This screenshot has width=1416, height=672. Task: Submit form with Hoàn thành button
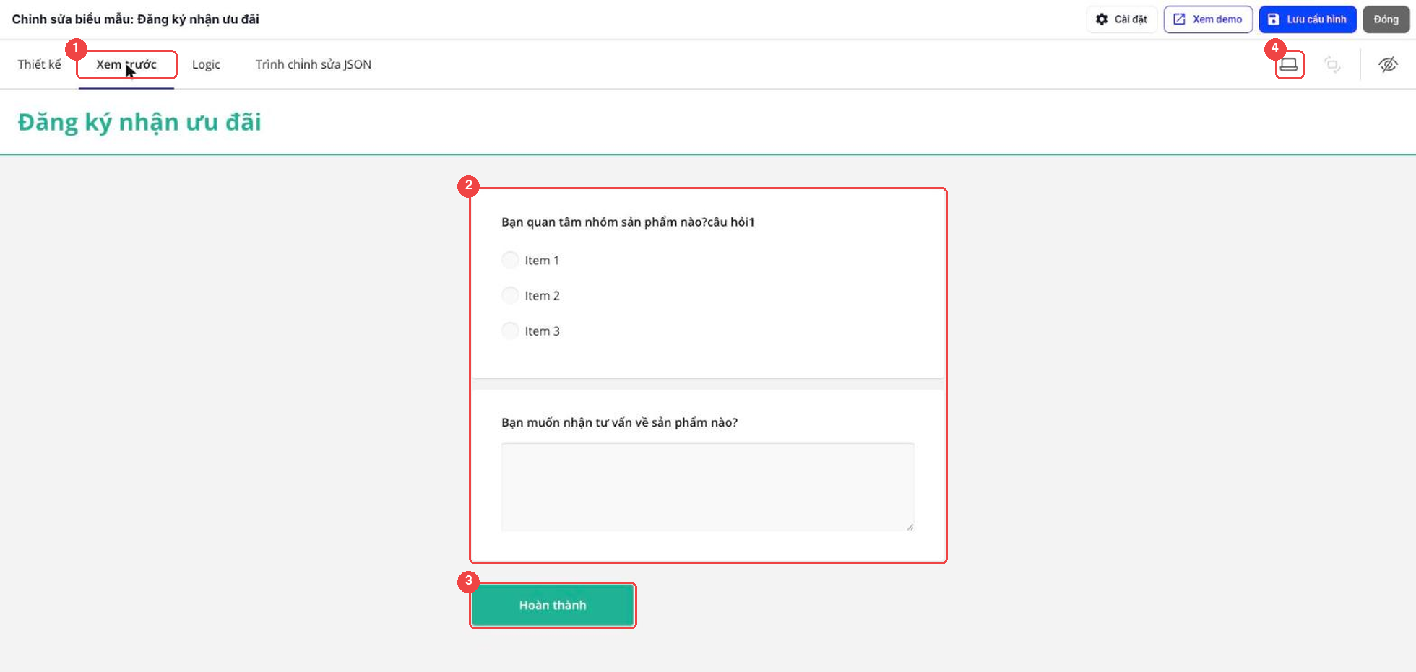(x=553, y=605)
